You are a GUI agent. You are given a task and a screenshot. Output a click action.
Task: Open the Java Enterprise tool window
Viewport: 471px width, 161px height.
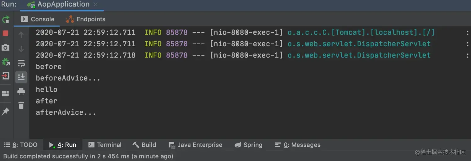coord(195,145)
